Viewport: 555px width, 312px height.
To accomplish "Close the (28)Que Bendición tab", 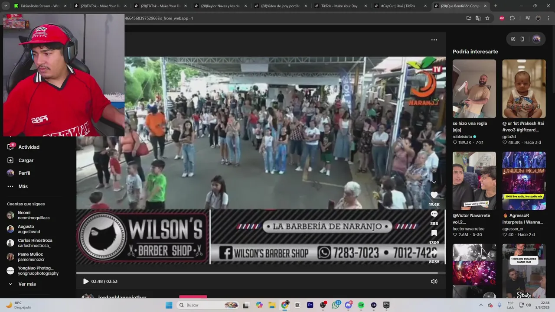I will [x=485, y=6].
